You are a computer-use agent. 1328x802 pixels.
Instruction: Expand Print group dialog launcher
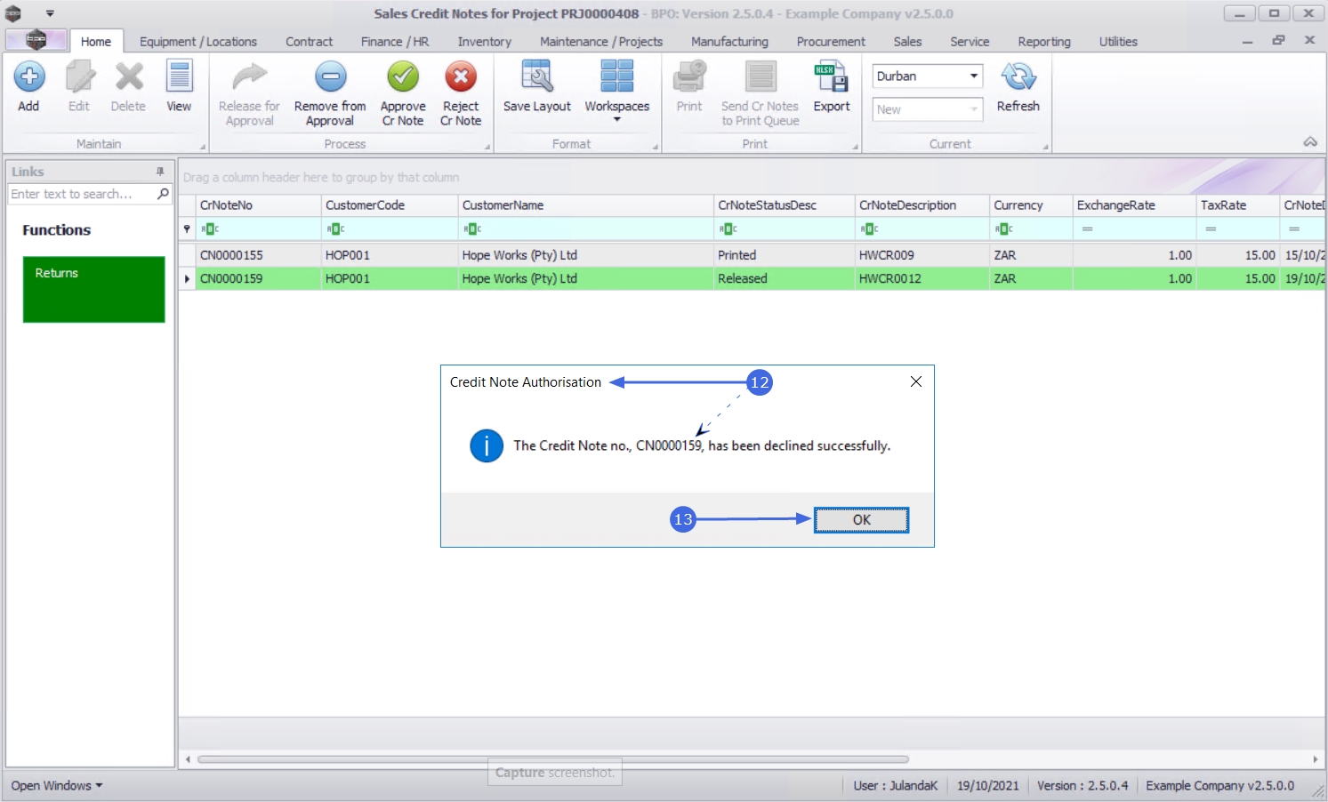pos(856,147)
